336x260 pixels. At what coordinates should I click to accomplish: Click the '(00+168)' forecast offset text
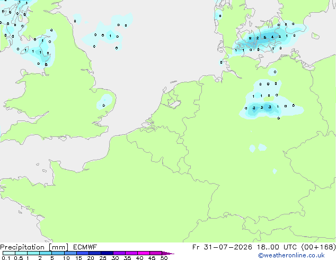click(319, 247)
